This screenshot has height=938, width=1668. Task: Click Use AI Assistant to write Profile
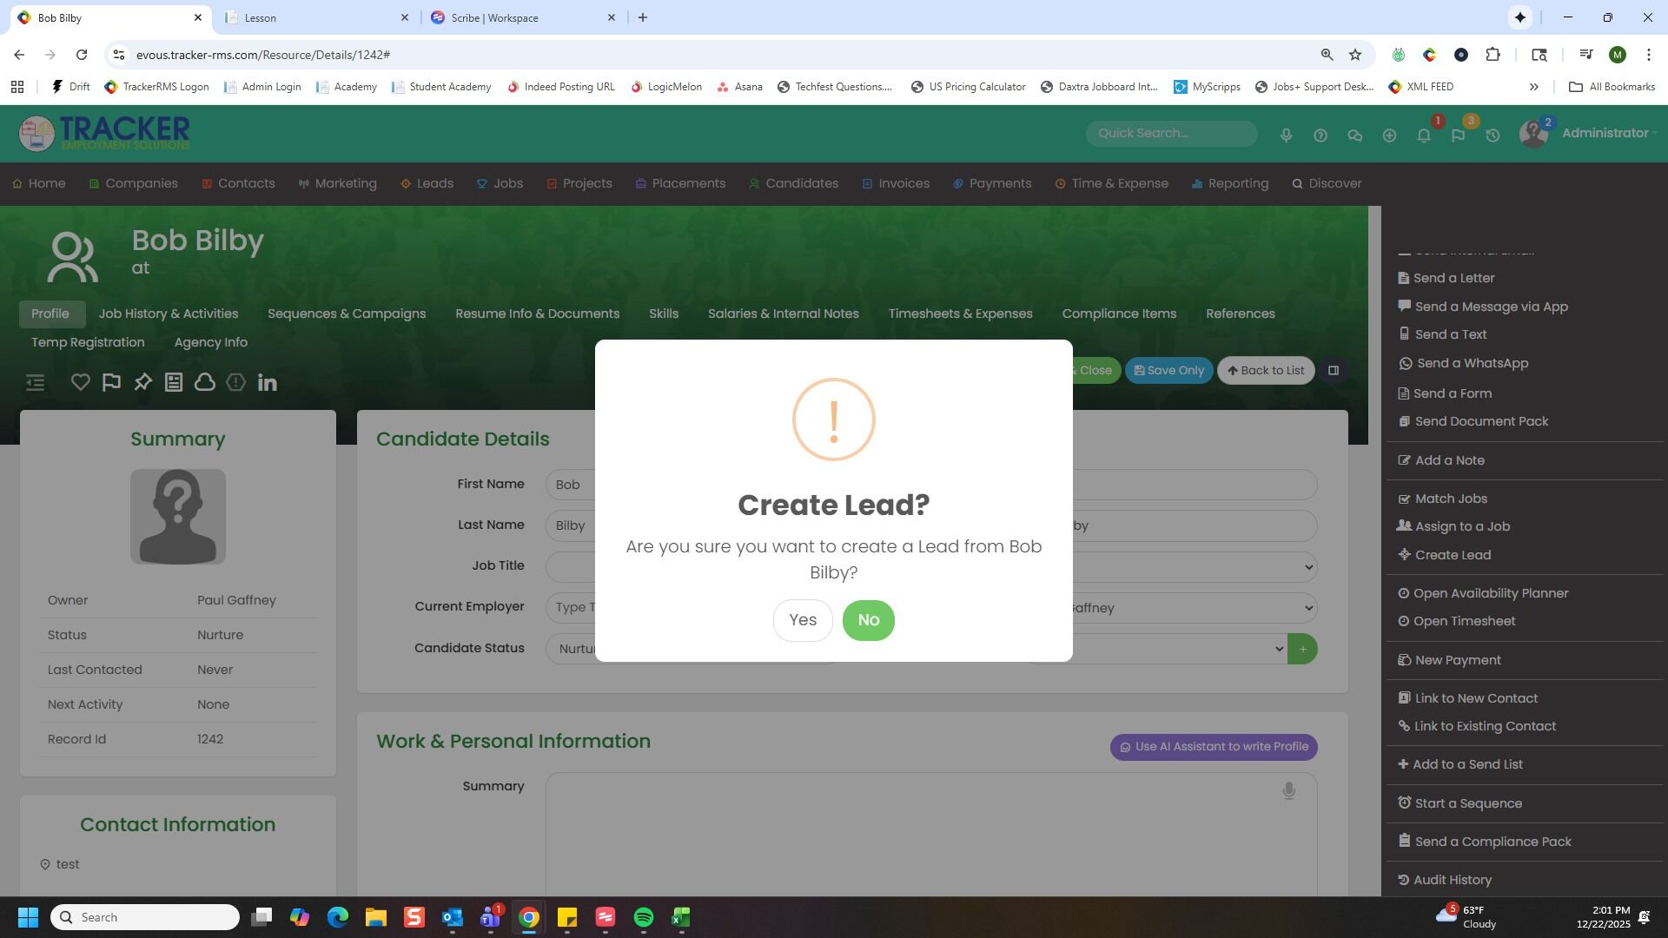coord(1214,747)
